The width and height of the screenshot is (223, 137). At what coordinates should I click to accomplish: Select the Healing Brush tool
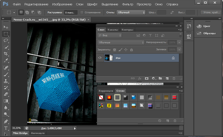pyautogui.click(x=6, y=68)
